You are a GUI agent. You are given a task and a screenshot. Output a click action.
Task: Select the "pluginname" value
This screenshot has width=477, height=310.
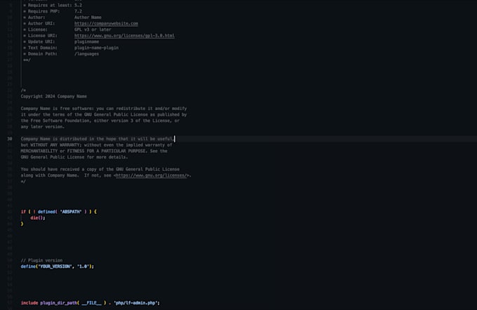tap(87, 41)
